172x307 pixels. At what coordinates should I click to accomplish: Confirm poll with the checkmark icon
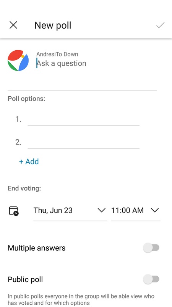pos(160,25)
